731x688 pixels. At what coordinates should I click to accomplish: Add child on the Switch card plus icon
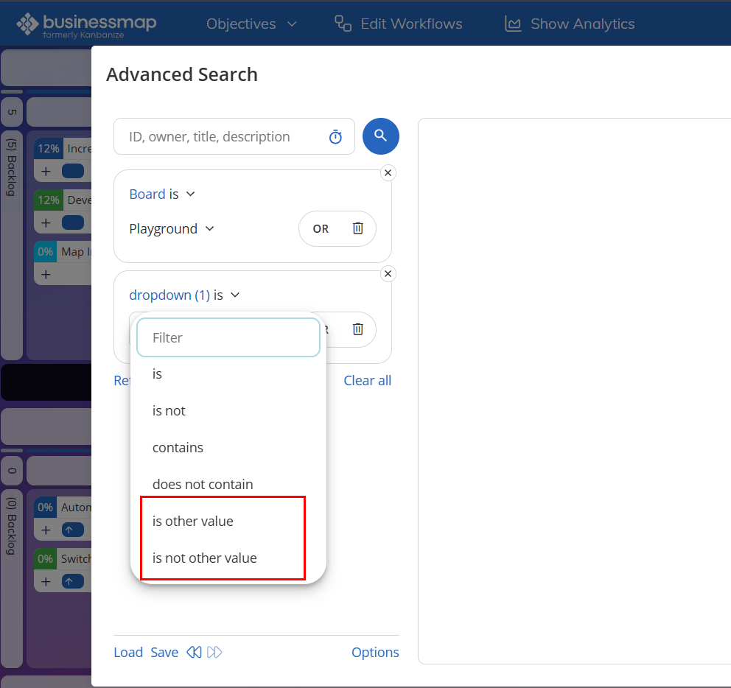pyautogui.click(x=46, y=581)
